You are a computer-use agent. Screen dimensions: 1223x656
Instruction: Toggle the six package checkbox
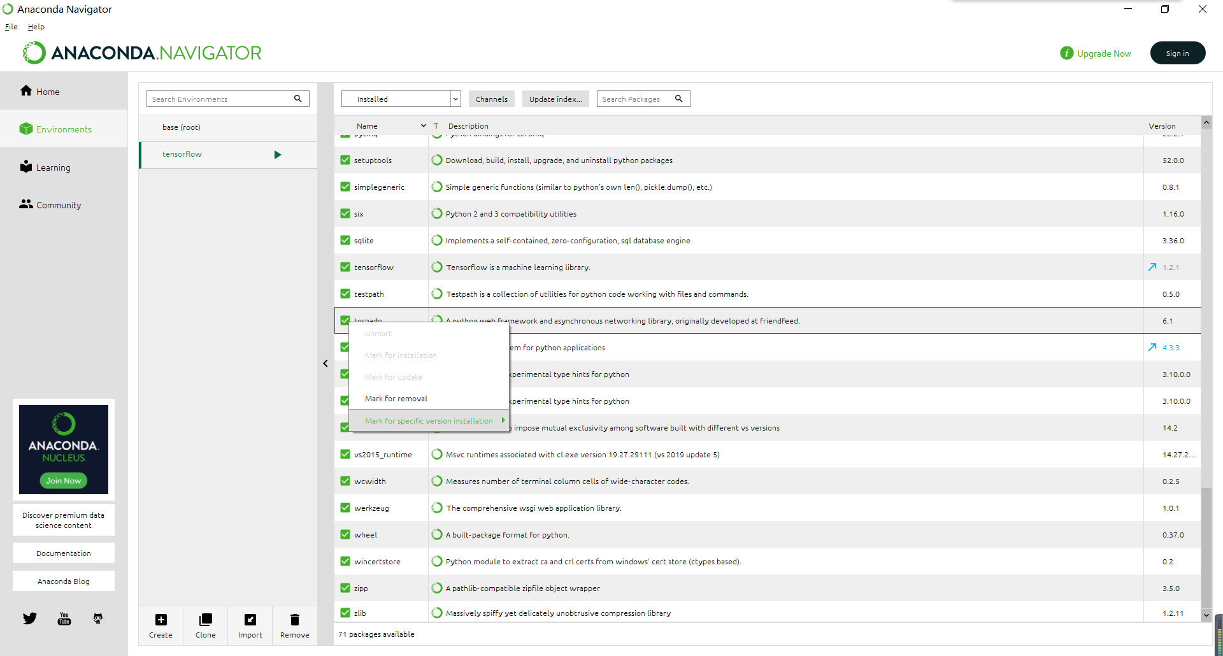(x=345, y=213)
